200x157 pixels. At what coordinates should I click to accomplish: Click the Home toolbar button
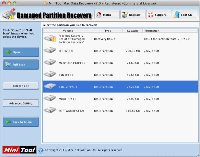[x=107, y=15]
